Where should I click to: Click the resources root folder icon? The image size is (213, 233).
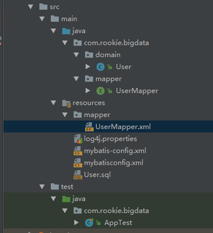[67, 103]
